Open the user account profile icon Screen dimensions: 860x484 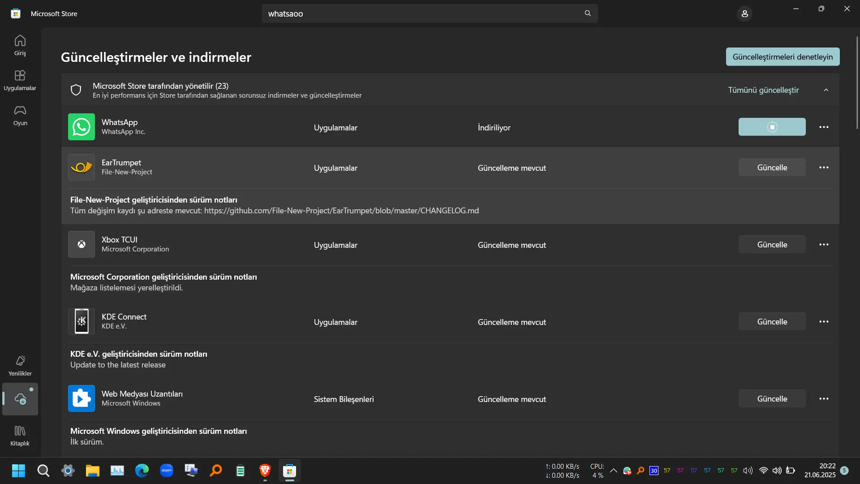coord(744,14)
